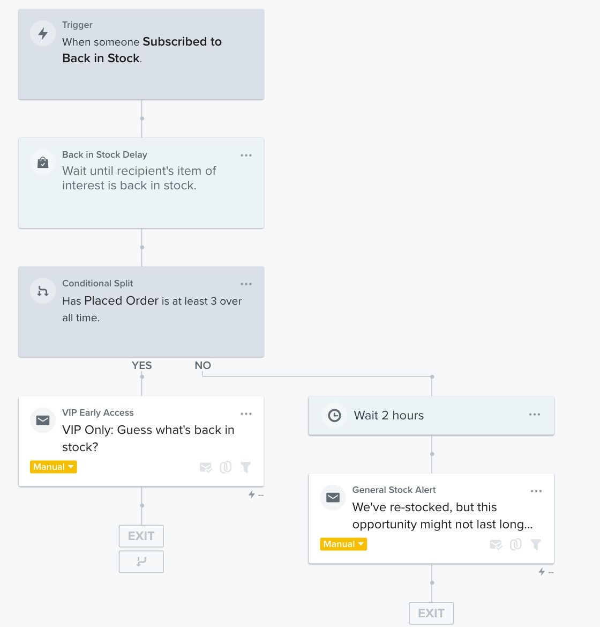Viewport: 600px width, 627px height.
Task: Click the lightning trigger icon on the Trigger card
Action: pyautogui.click(x=42, y=33)
